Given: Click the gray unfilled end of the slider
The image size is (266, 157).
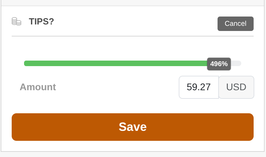Looking at the screenshot, I should [x=236, y=63].
